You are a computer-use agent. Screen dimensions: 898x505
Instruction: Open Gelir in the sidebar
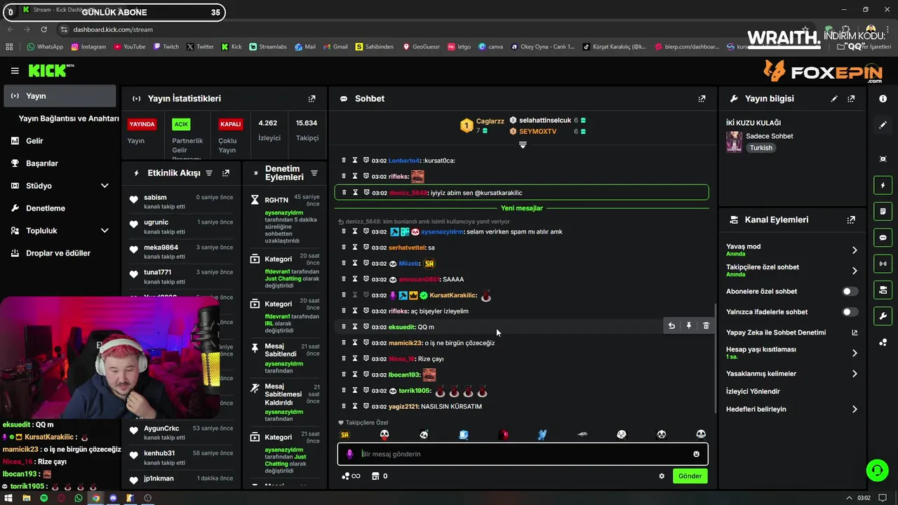(60, 141)
